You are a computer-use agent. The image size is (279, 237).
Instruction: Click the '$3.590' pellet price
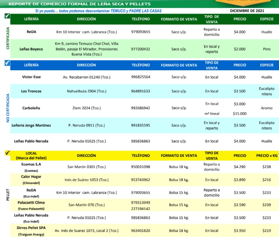tap(240, 205)
